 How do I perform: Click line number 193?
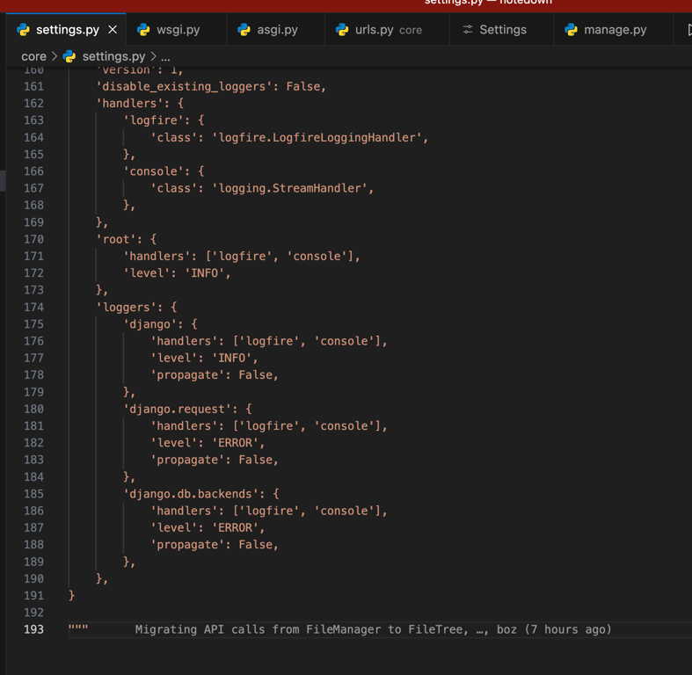click(33, 629)
